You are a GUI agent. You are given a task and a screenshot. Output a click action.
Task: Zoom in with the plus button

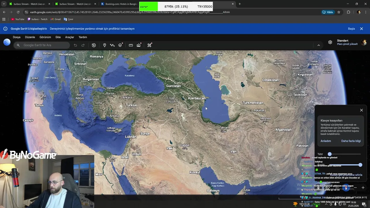363,187
